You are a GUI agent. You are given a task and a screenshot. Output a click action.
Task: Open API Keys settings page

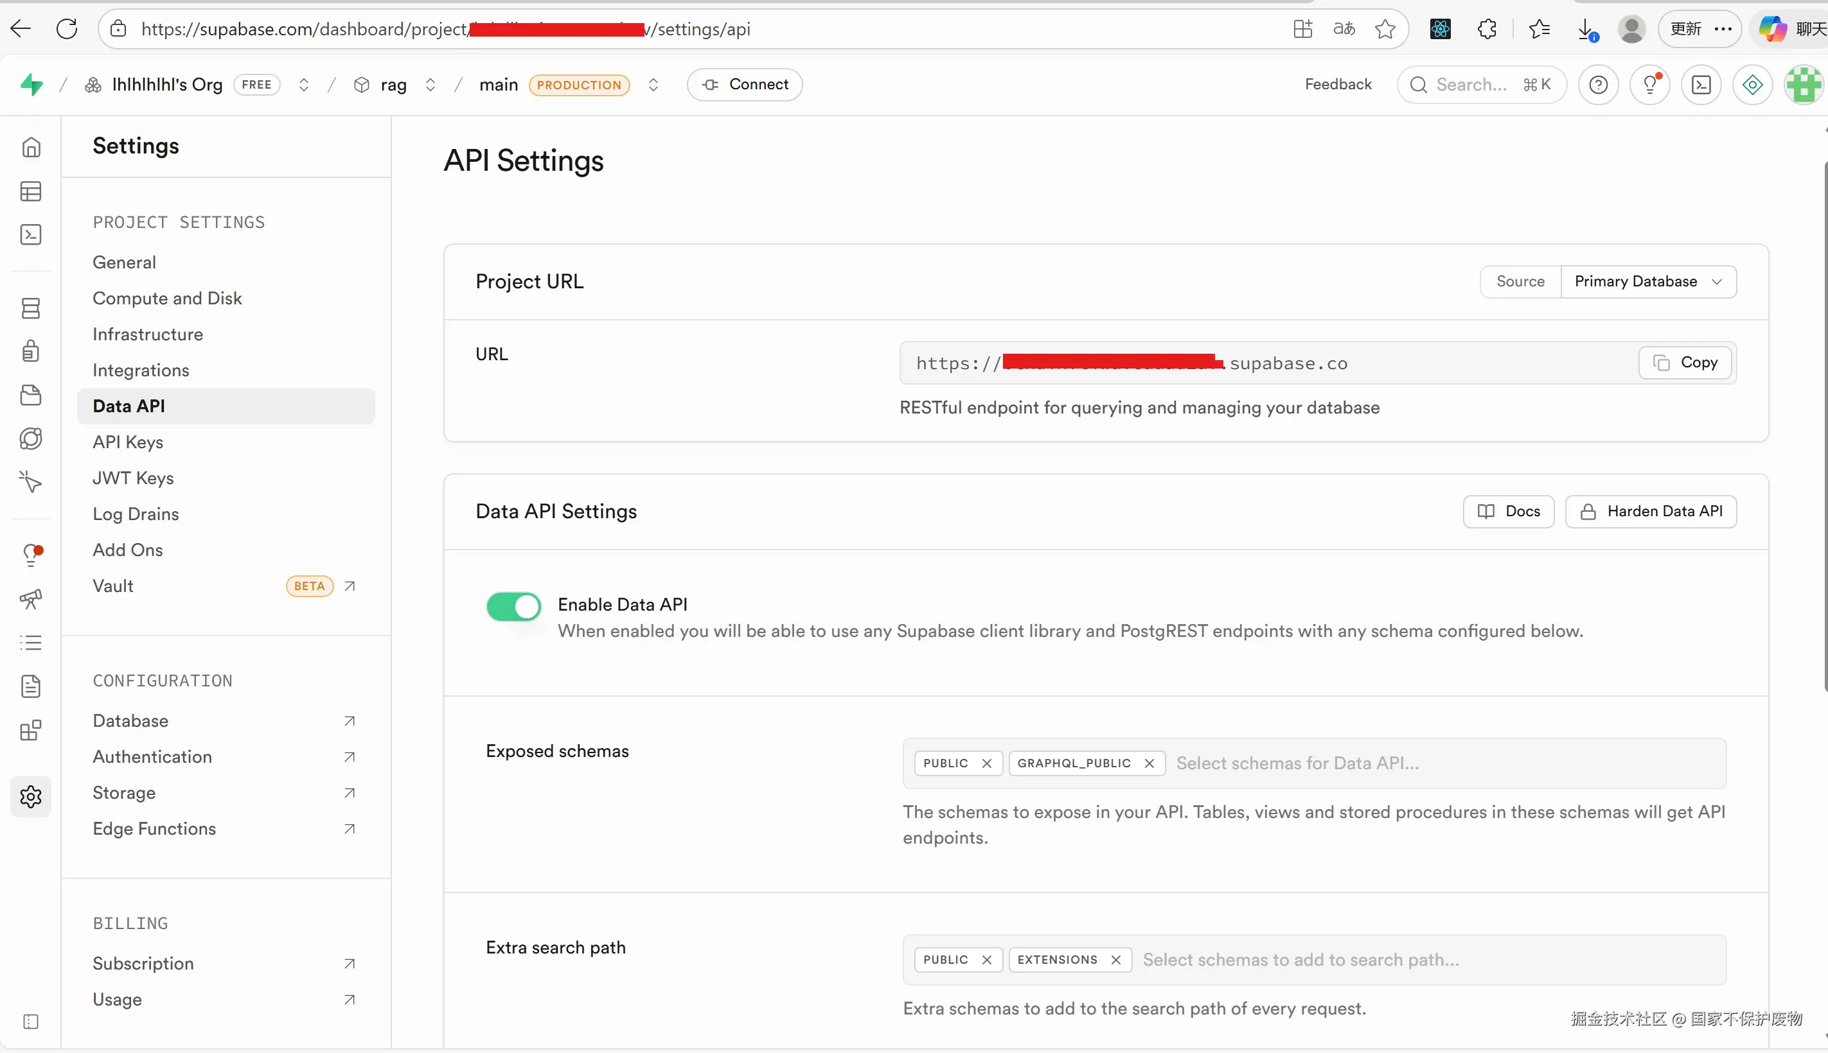point(128,442)
